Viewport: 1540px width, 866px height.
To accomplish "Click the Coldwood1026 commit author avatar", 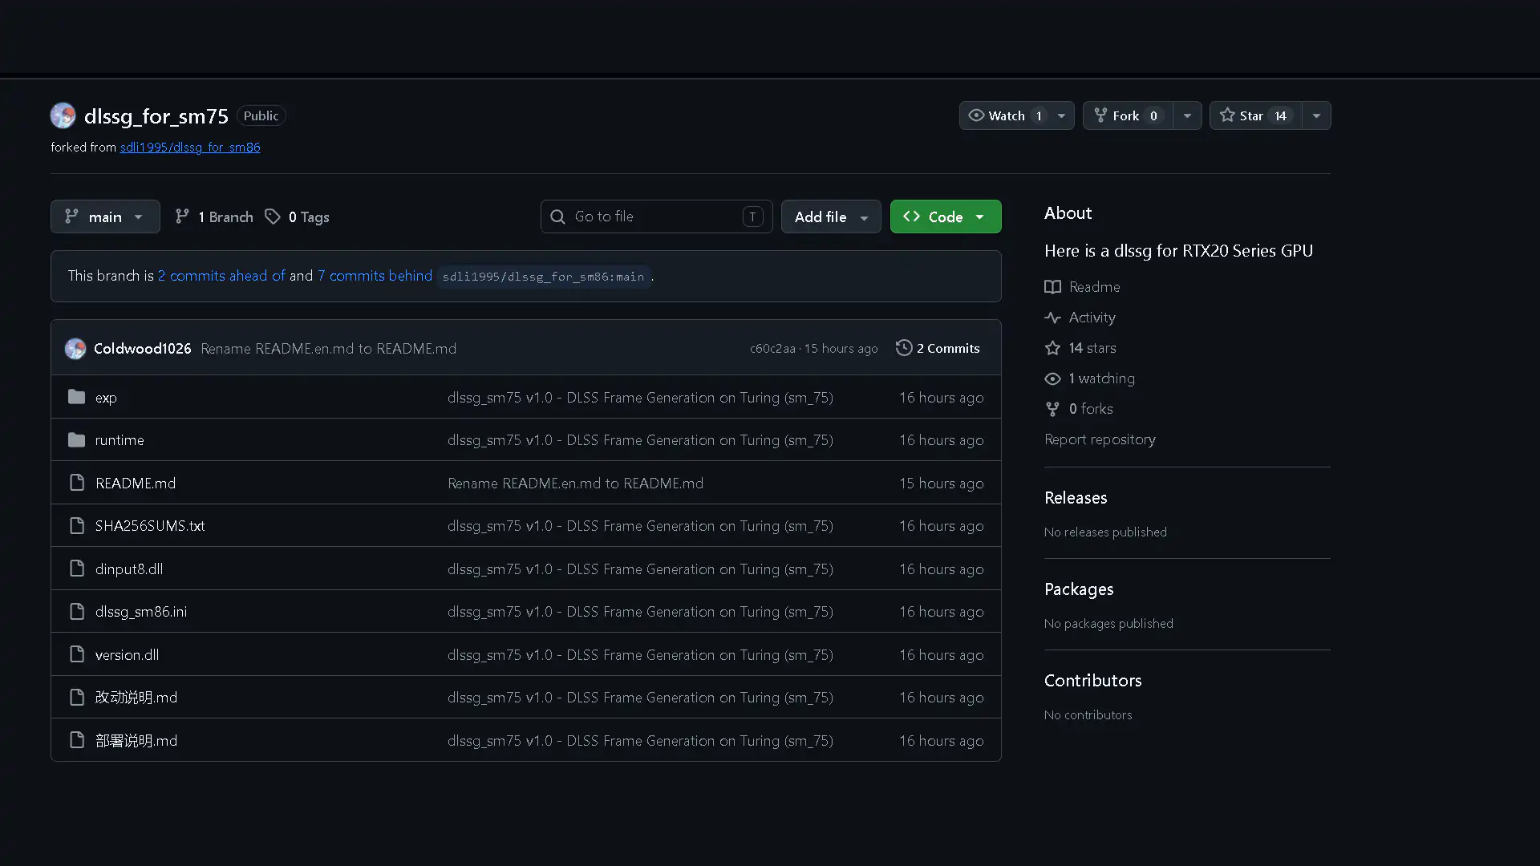I will click(x=75, y=348).
